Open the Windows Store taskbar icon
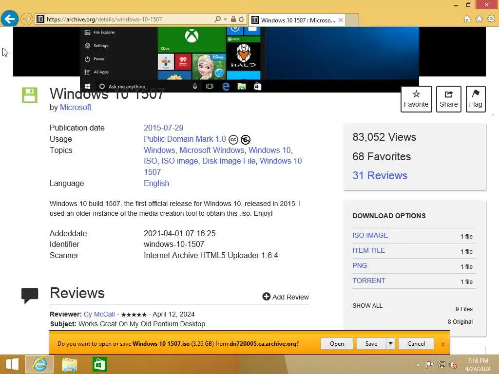499x374 pixels. click(x=99, y=364)
